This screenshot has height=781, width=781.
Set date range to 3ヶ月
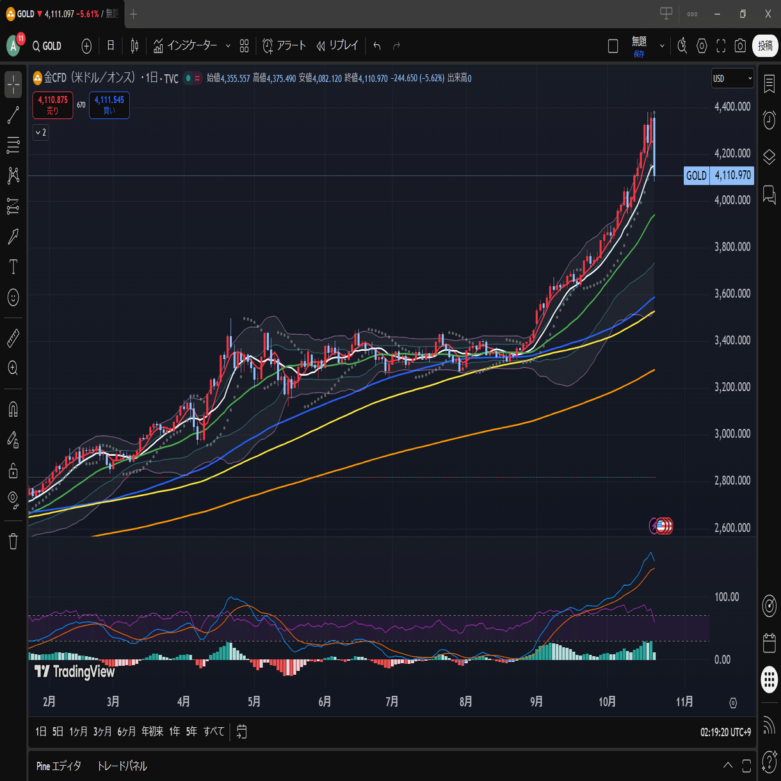102,731
